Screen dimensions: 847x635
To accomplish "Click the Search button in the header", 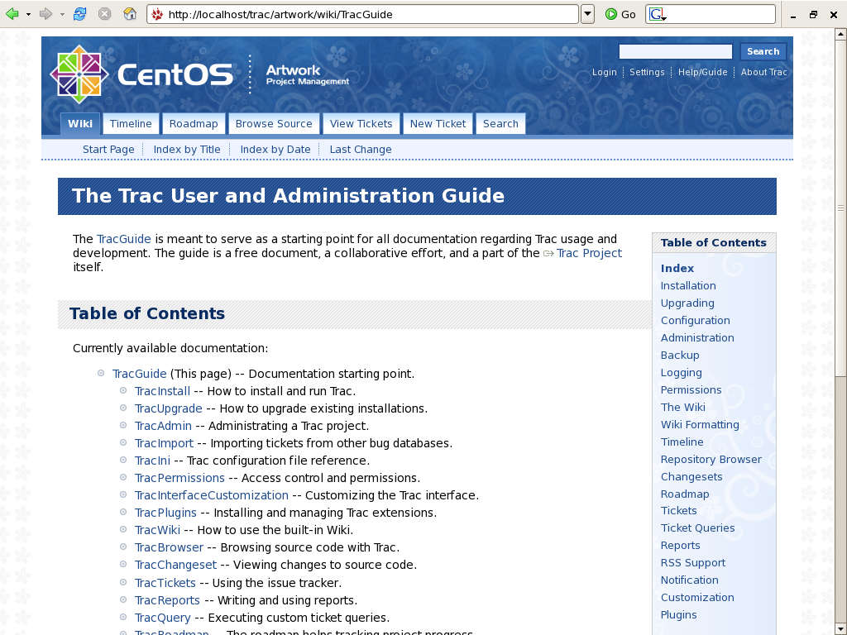I will 763,51.
